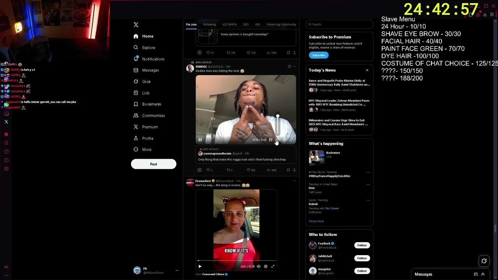Adjust the 4300DEE video volume slider
Image resolution: width=498 pixels, height=280 pixels.
[278, 124]
